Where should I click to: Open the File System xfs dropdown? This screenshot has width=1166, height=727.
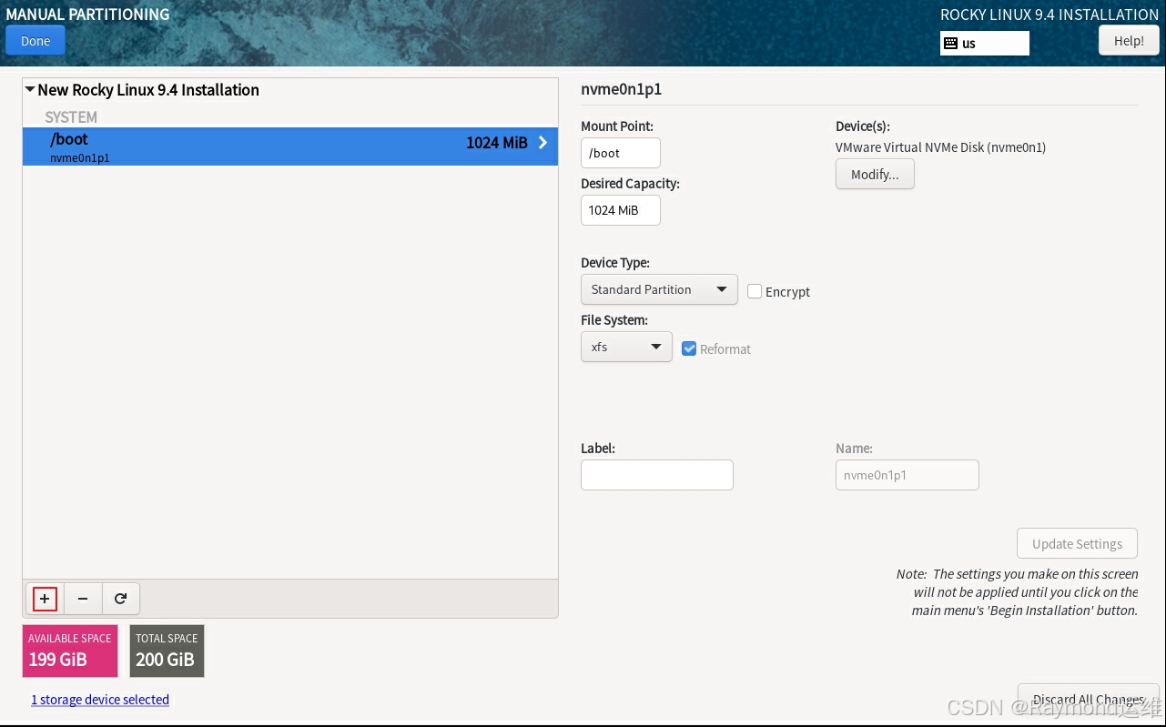click(x=626, y=347)
